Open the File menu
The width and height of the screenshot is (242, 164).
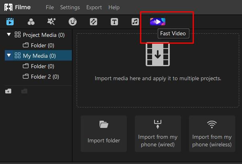click(x=50, y=7)
